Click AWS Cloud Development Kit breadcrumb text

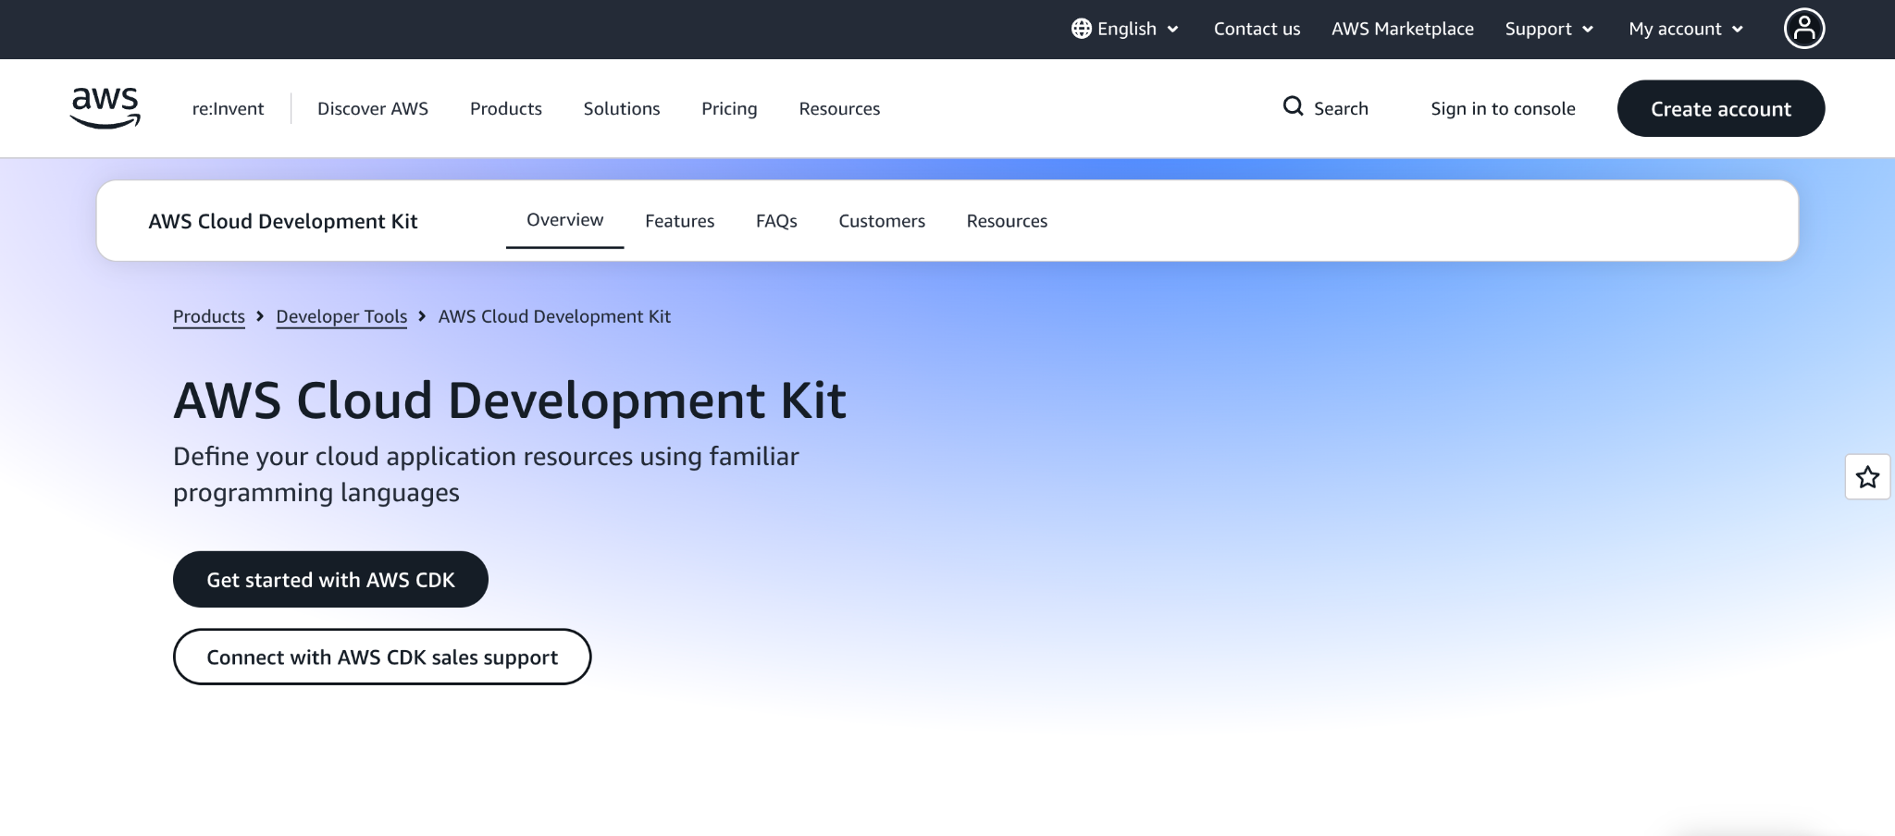(x=554, y=316)
